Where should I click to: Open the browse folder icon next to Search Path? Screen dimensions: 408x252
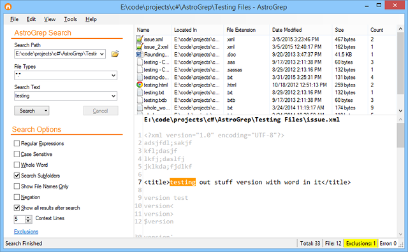tap(115, 54)
